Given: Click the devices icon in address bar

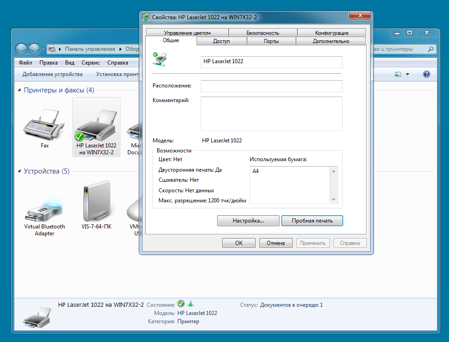Looking at the screenshot, I should (x=52, y=49).
